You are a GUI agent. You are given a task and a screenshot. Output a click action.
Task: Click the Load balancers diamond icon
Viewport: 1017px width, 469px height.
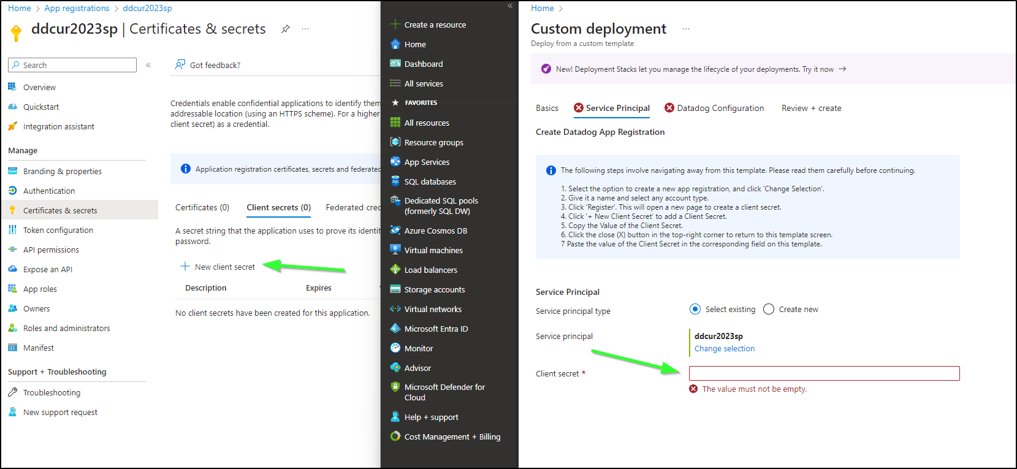coord(395,270)
